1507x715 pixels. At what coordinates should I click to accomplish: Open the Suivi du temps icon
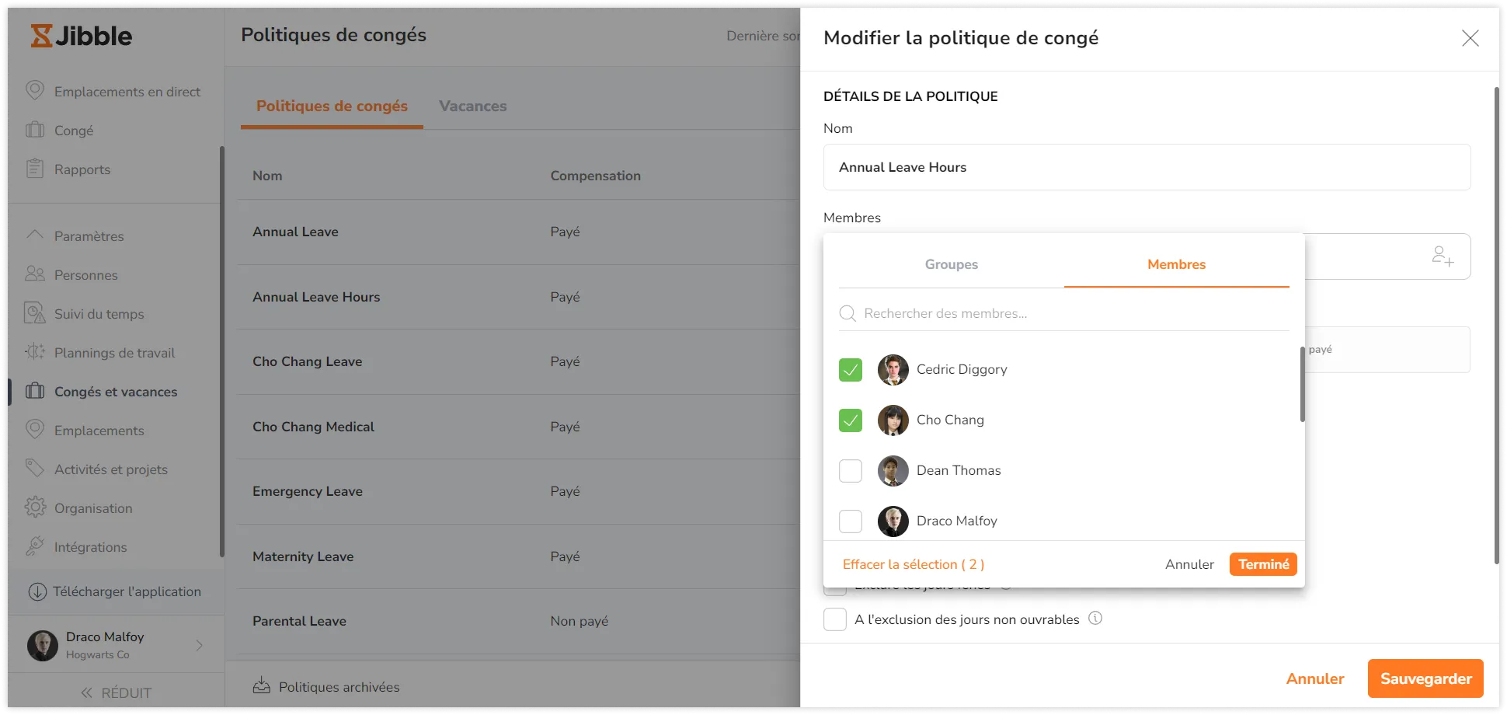34,313
